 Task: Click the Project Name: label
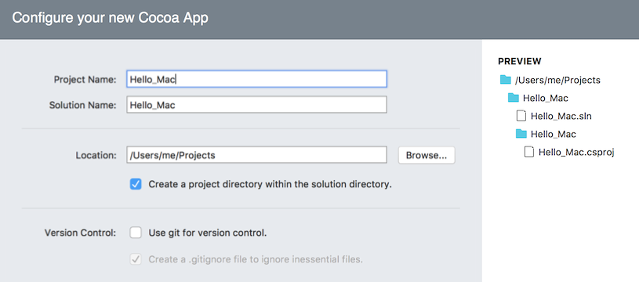[85, 79]
